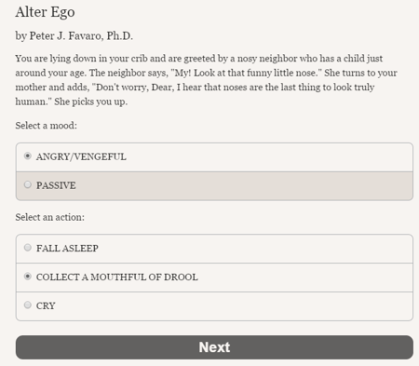The width and height of the screenshot is (419, 366).
Task: Click the 'Select a mood:' heading
Action: point(46,126)
